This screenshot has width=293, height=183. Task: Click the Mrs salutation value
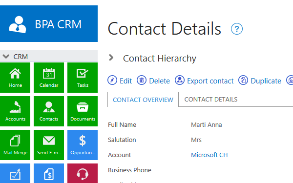[196, 140]
